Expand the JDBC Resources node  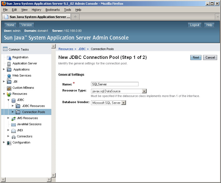tap(13, 106)
